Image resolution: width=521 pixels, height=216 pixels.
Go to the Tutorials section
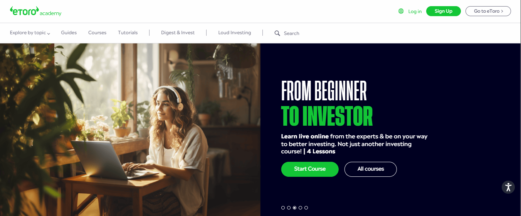(128, 33)
